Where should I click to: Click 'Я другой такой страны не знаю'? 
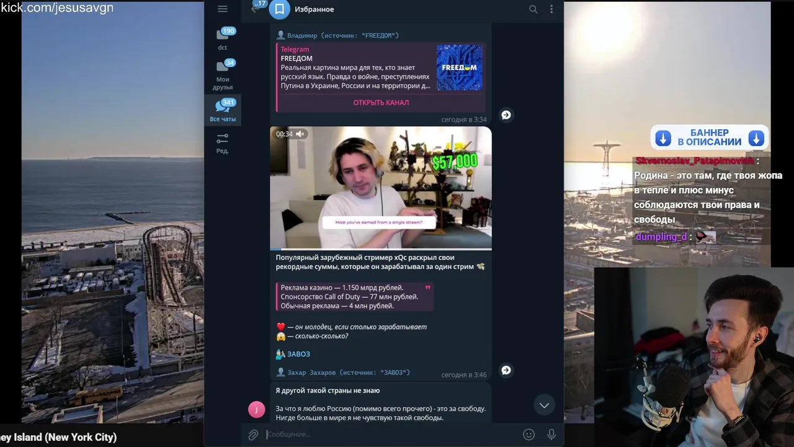tap(328, 391)
